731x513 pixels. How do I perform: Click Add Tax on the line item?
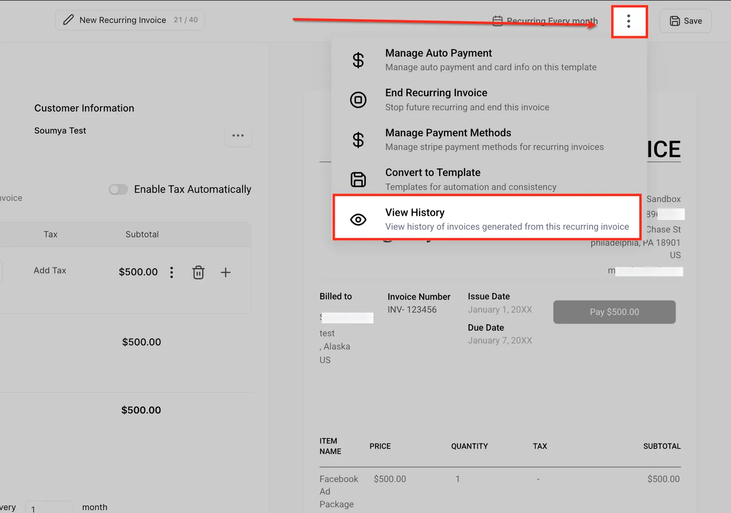(x=50, y=271)
